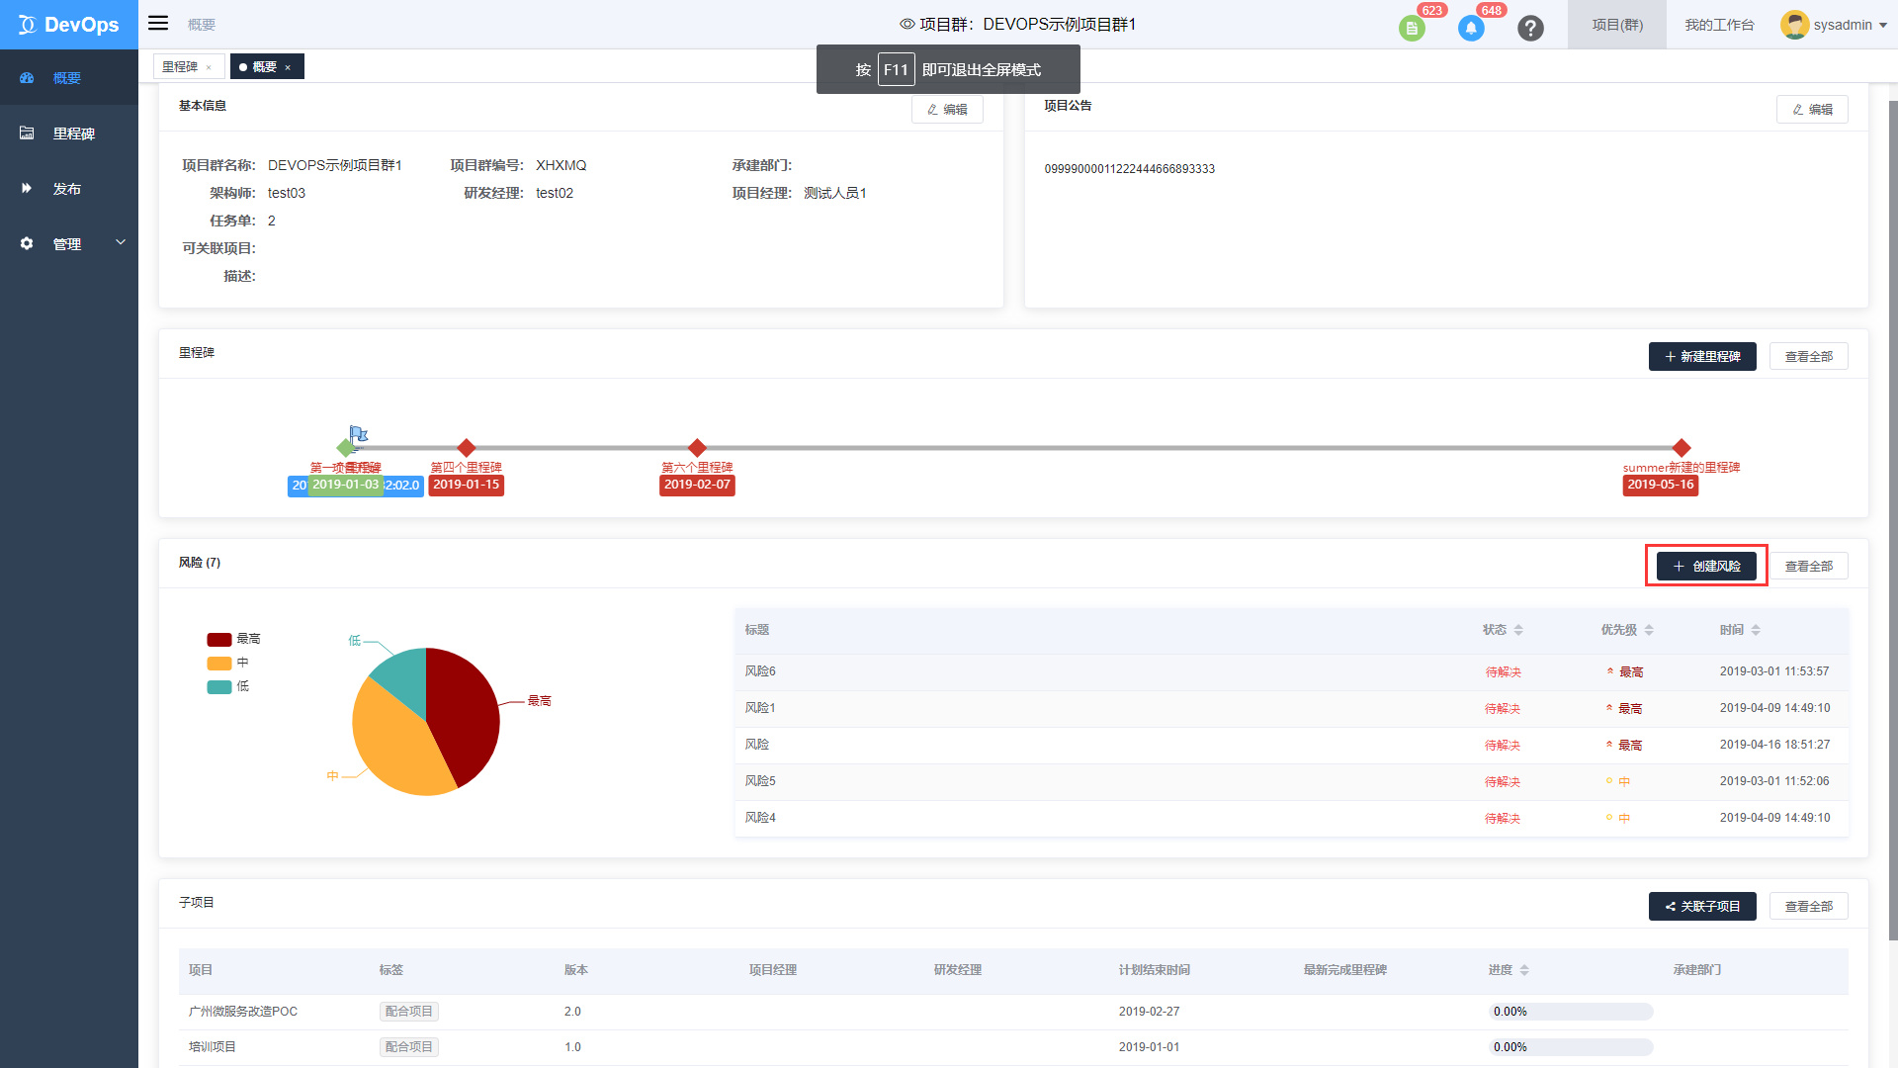Open the green document notifications icon

[1412, 29]
